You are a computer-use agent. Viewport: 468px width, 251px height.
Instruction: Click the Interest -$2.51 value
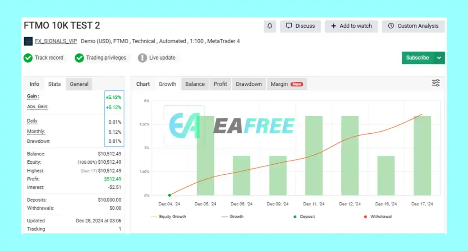pyautogui.click(x=114, y=187)
